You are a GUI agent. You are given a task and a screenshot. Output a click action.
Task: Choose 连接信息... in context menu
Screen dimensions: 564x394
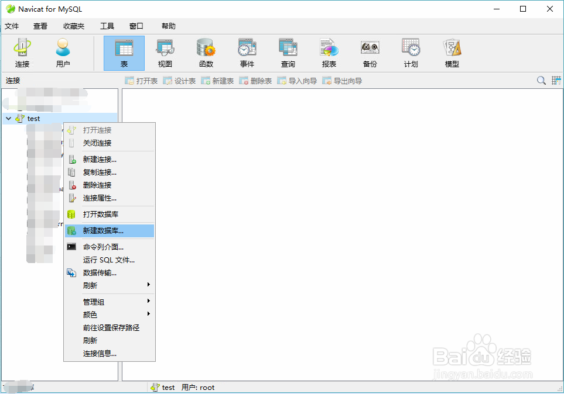point(110,354)
